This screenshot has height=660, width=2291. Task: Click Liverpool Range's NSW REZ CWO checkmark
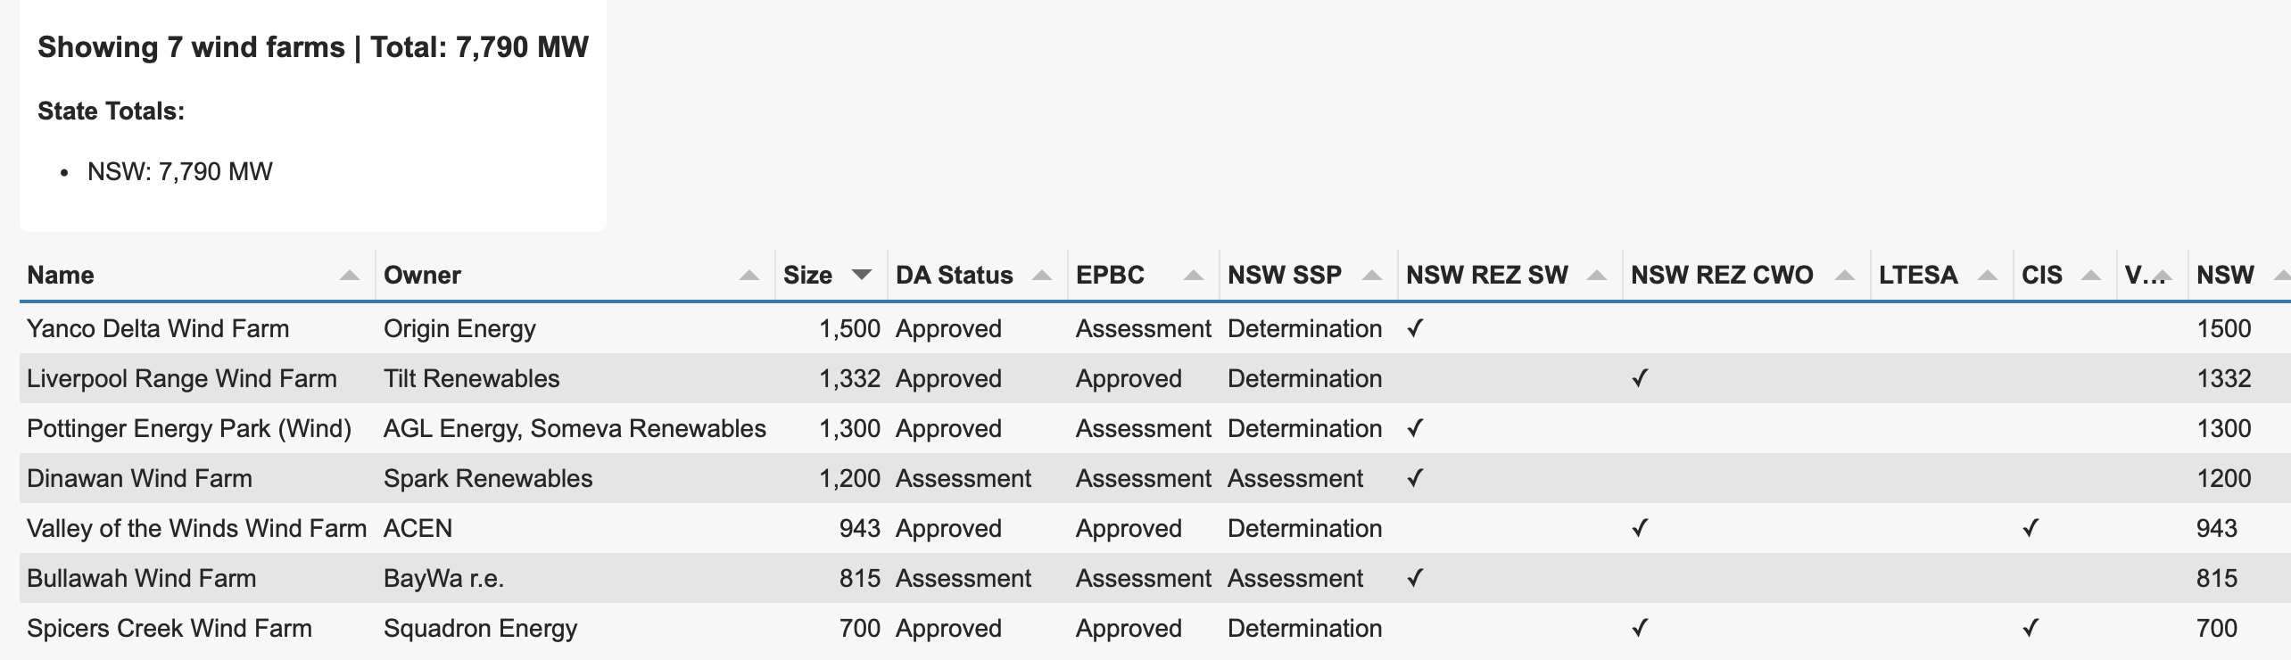(1639, 379)
